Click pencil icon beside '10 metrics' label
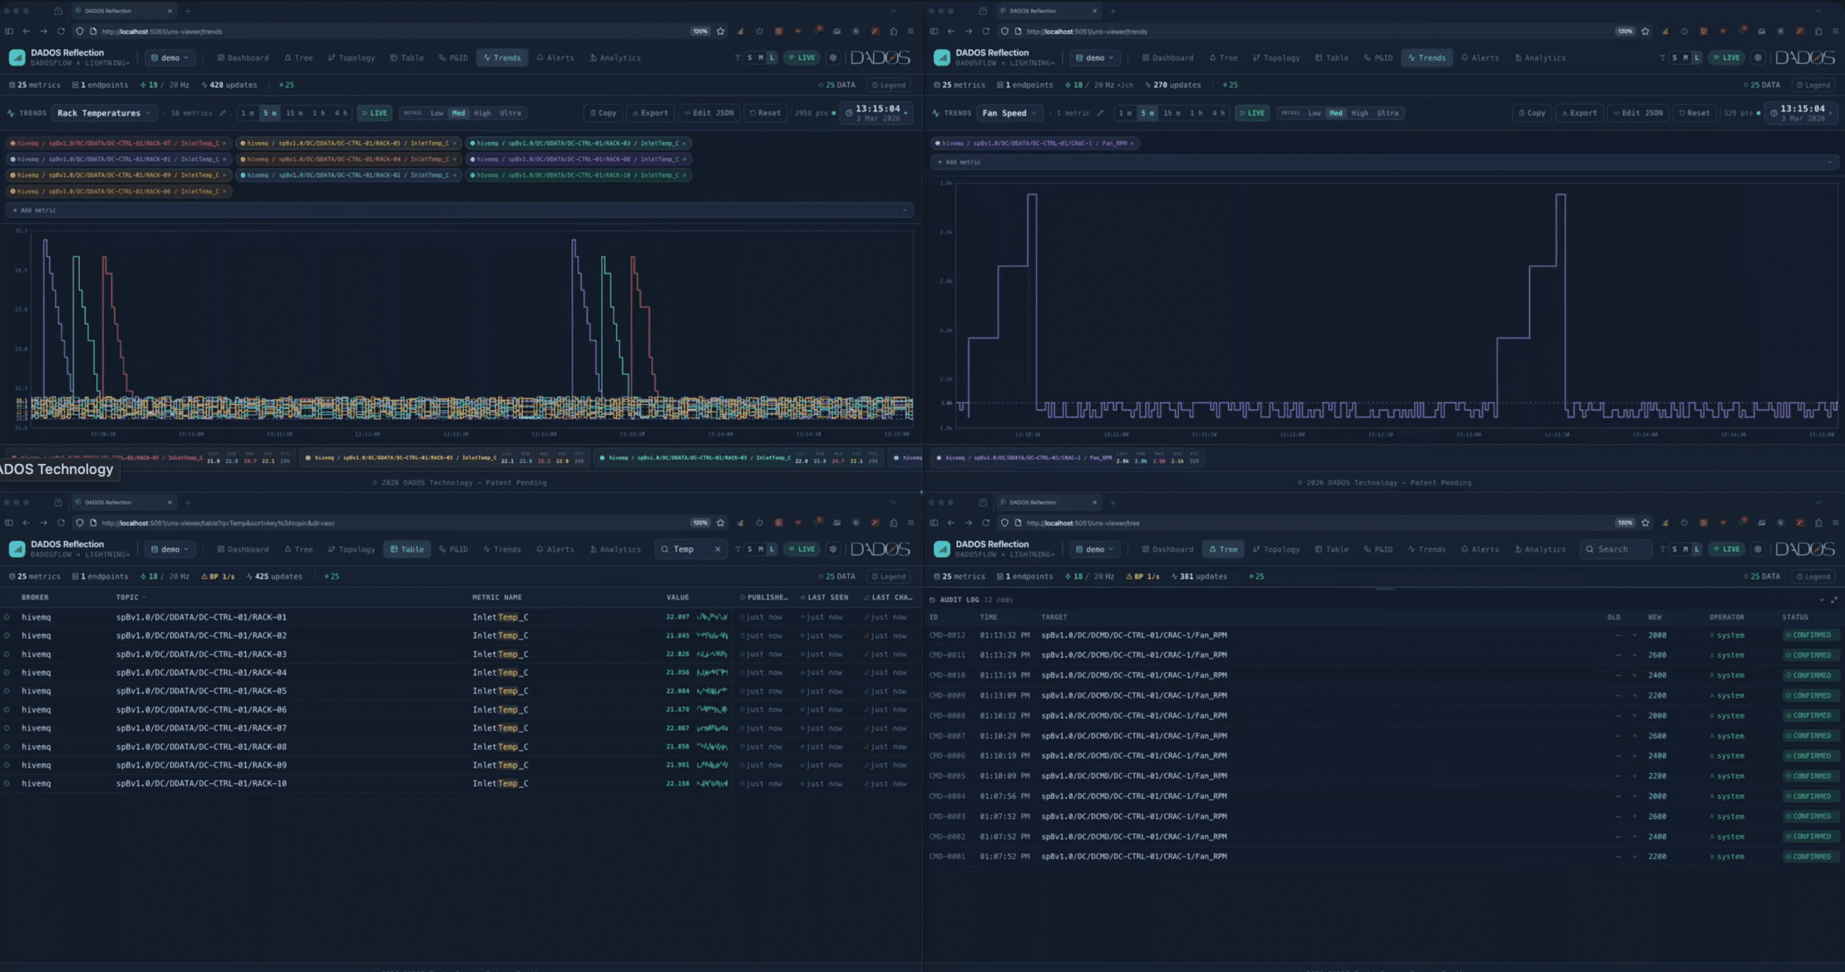This screenshot has width=1845, height=972. (223, 113)
